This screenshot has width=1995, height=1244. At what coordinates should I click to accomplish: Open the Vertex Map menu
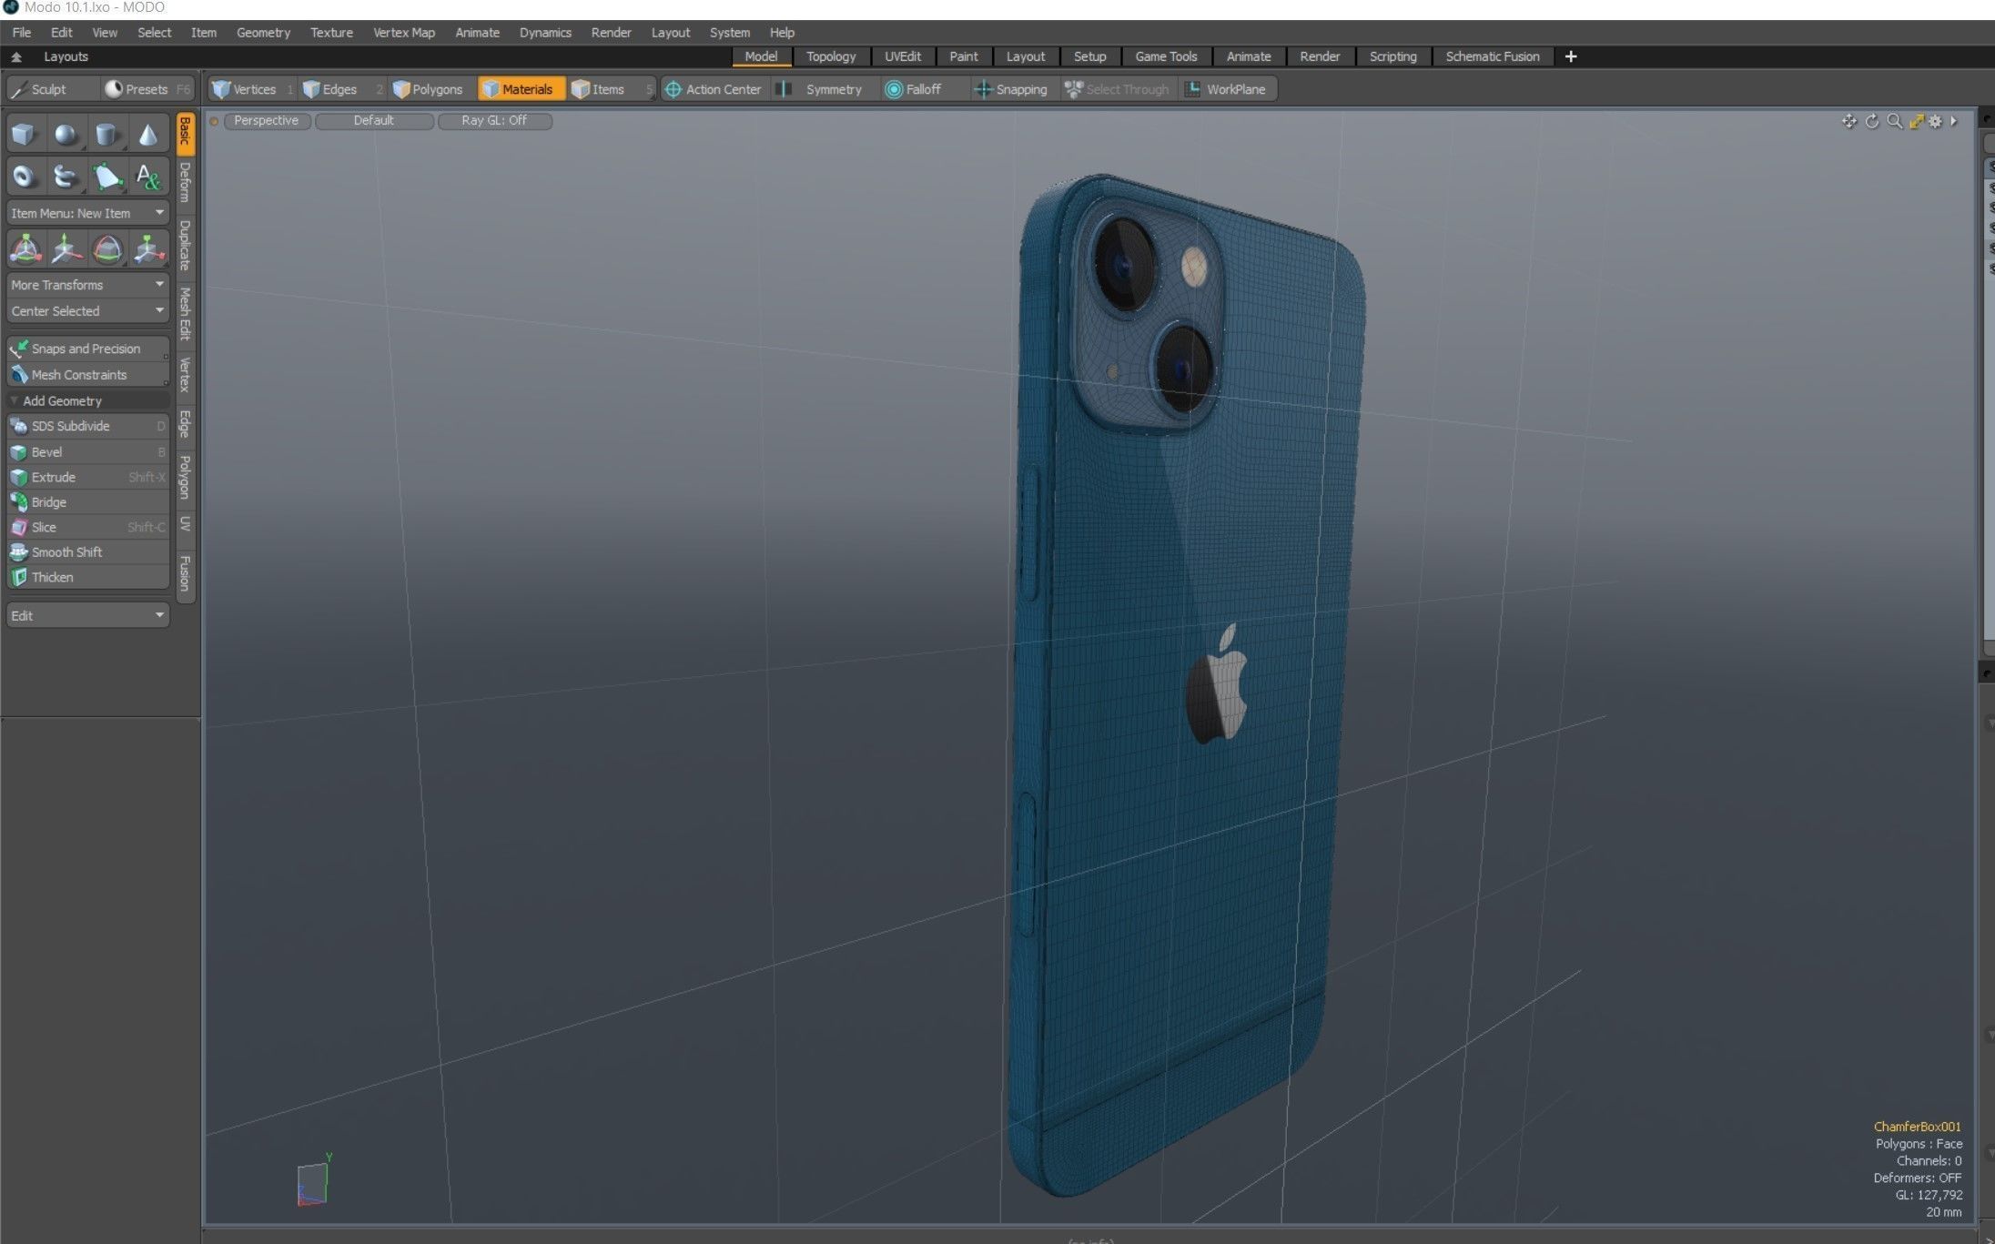point(404,32)
